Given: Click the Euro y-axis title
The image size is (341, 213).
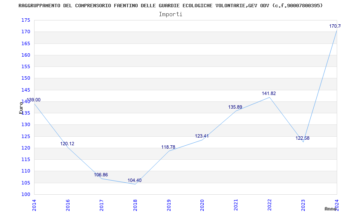Looking at the screenshot, I should [x=21, y=108].
